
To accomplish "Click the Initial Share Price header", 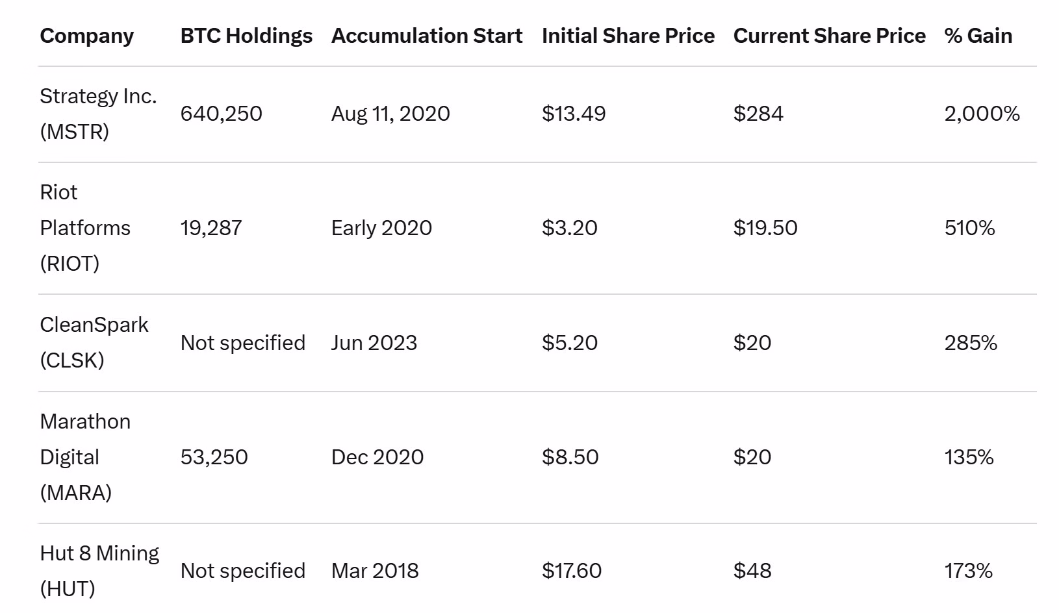I will [x=628, y=36].
